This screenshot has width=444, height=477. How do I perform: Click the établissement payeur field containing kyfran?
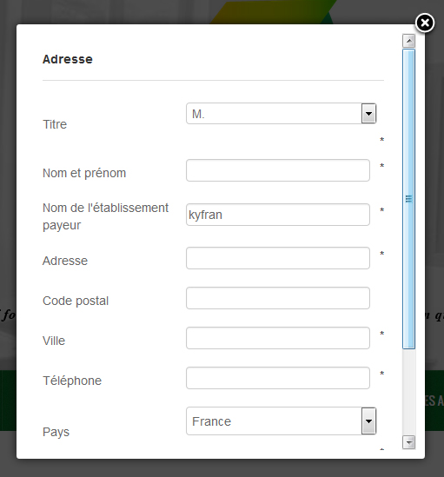click(x=278, y=215)
